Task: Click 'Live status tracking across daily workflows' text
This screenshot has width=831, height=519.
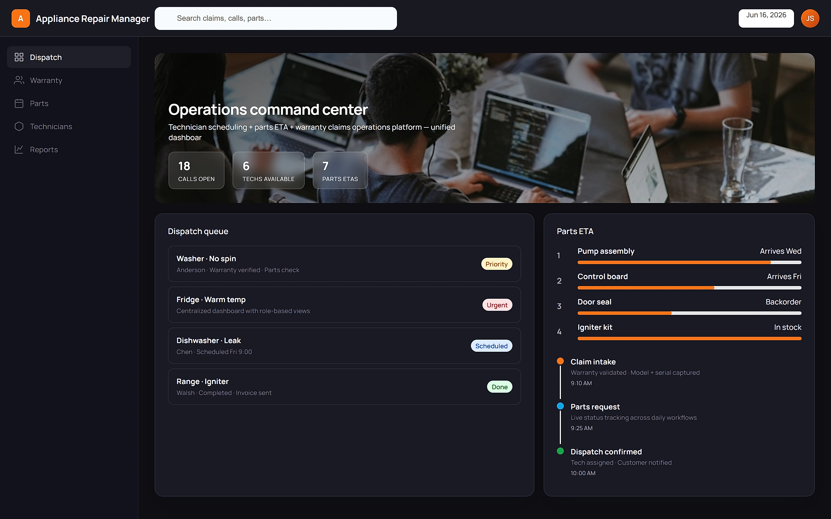Action: 633,418
